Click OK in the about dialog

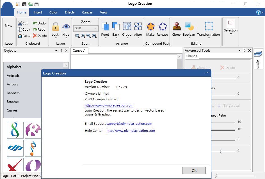pyautogui.click(x=194, y=170)
